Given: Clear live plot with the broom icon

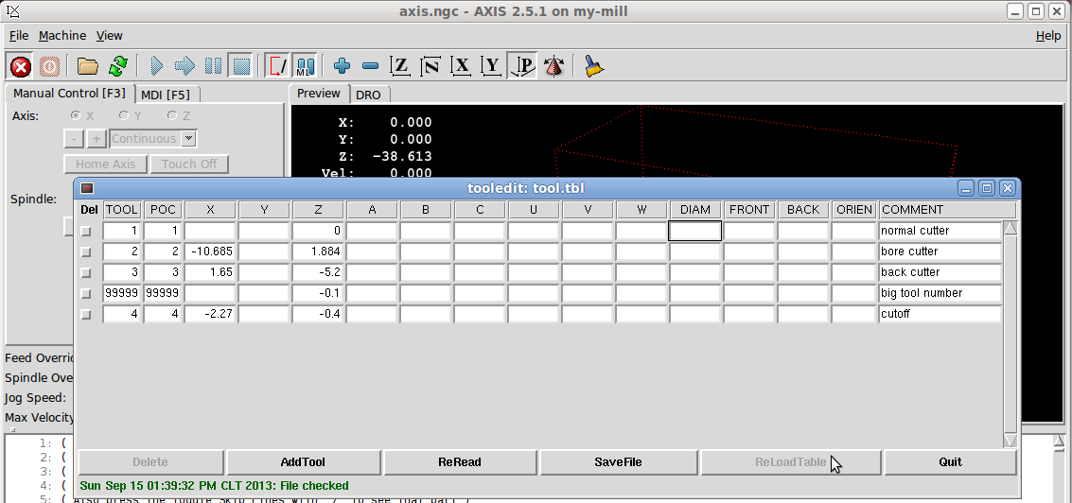Looking at the screenshot, I should (x=593, y=66).
